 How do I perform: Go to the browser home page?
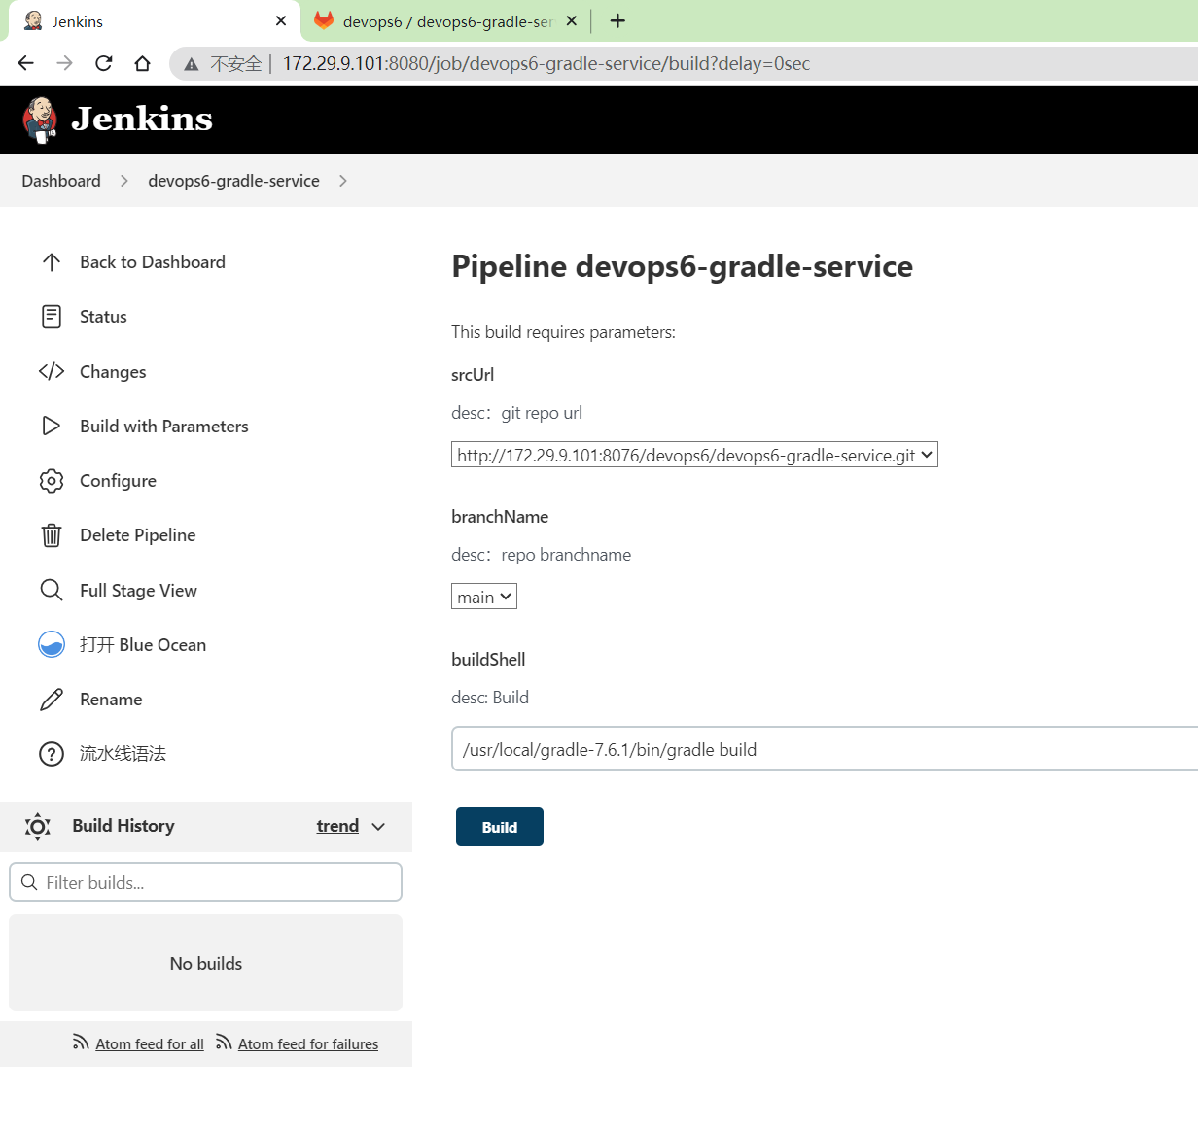tap(143, 63)
